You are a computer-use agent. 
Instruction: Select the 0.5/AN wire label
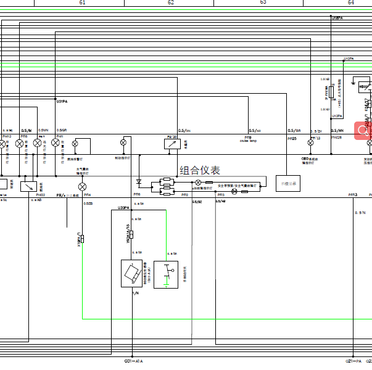[337, 131]
